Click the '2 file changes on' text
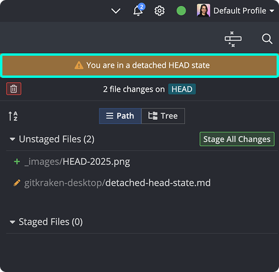This screenshot has height=272, width=279. point(134,89)
